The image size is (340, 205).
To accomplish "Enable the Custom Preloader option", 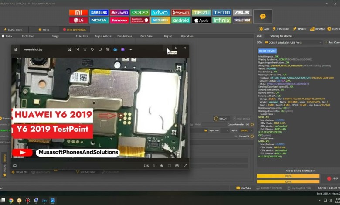I will 252,124.
